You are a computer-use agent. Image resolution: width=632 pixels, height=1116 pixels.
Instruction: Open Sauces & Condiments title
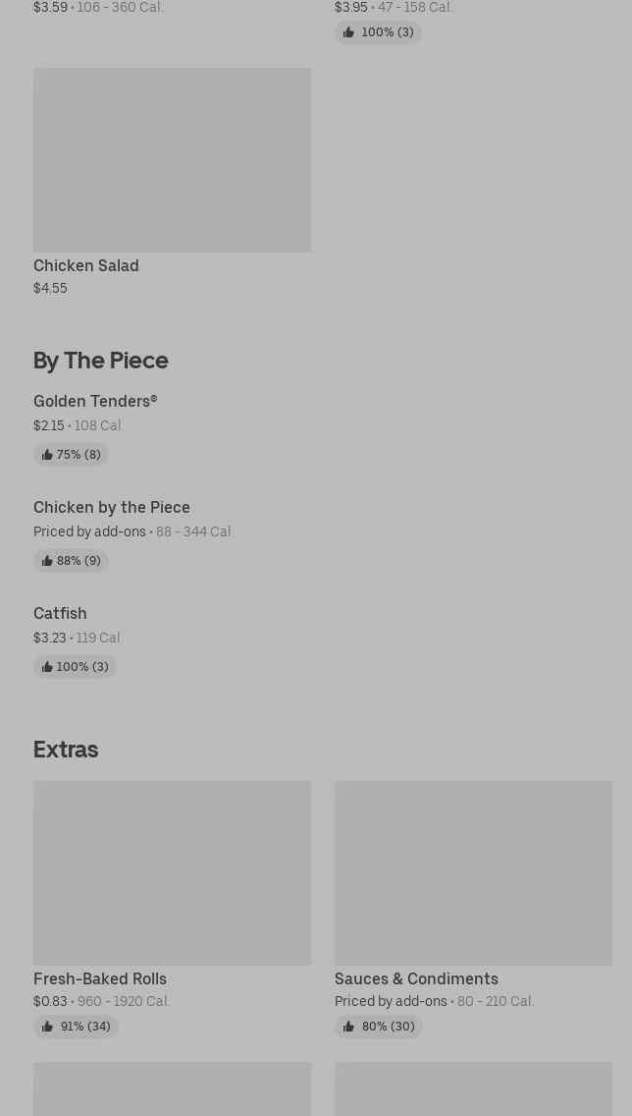click(x=416, y=978)
